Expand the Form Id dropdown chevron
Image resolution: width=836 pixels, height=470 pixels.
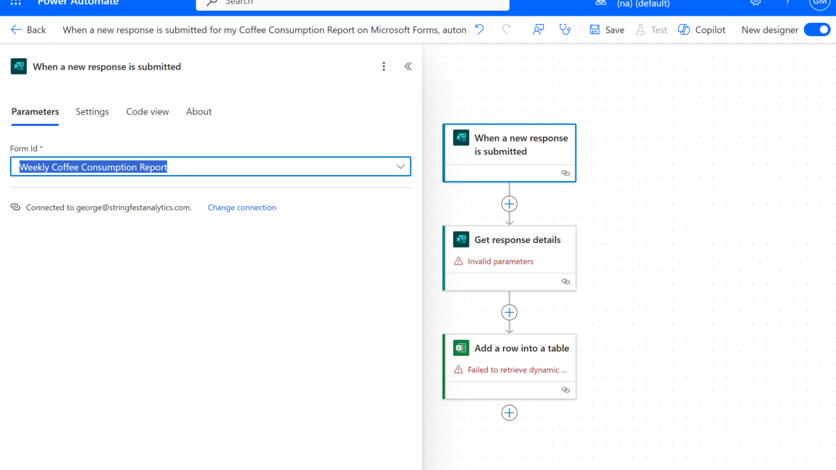[400, 166]
